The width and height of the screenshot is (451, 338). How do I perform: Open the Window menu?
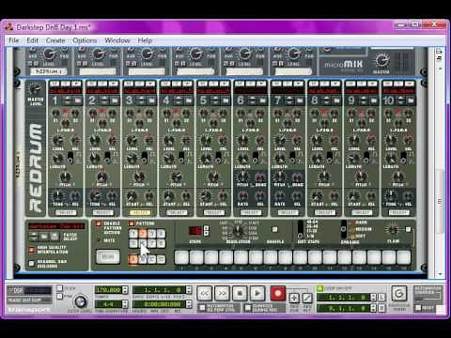[x=117, y=40]
